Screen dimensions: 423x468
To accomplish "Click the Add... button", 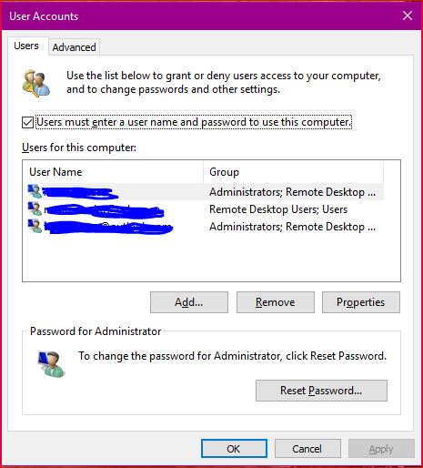I will pyautogui.click(x=189, y=302).
